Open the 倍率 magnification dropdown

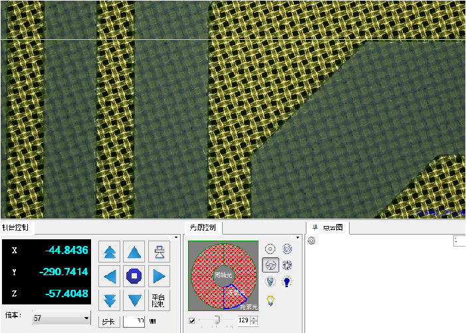point(86,318)
